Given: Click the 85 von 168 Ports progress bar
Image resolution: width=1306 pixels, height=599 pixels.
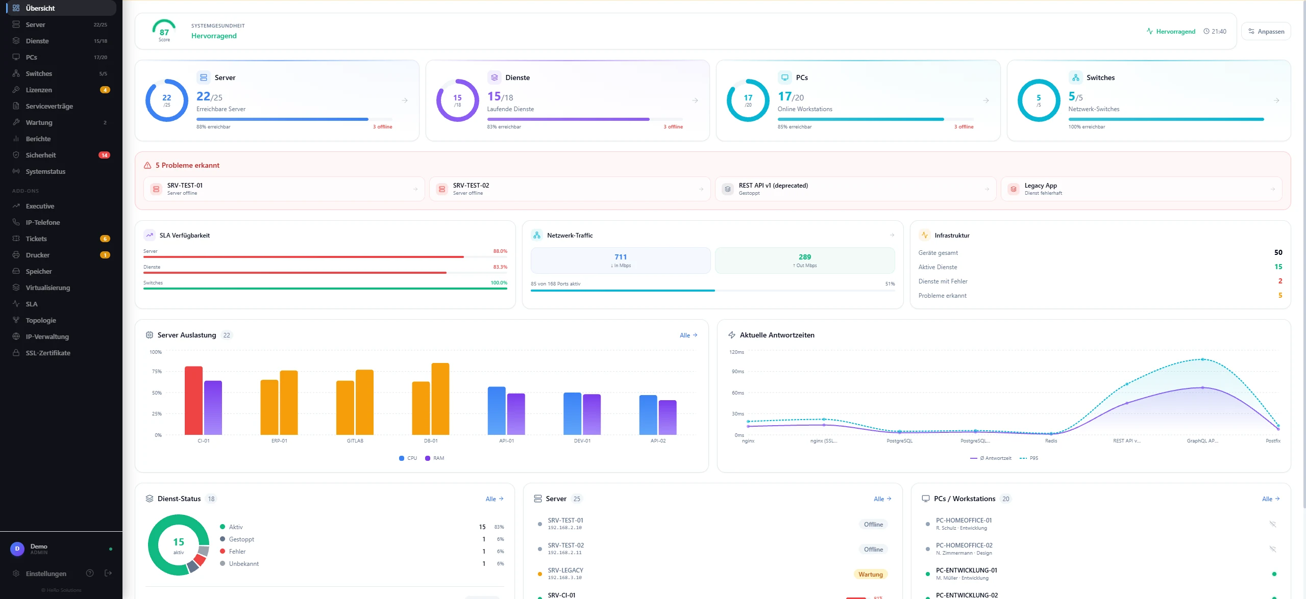Looking at the screenshot, I should coord(713,291).
